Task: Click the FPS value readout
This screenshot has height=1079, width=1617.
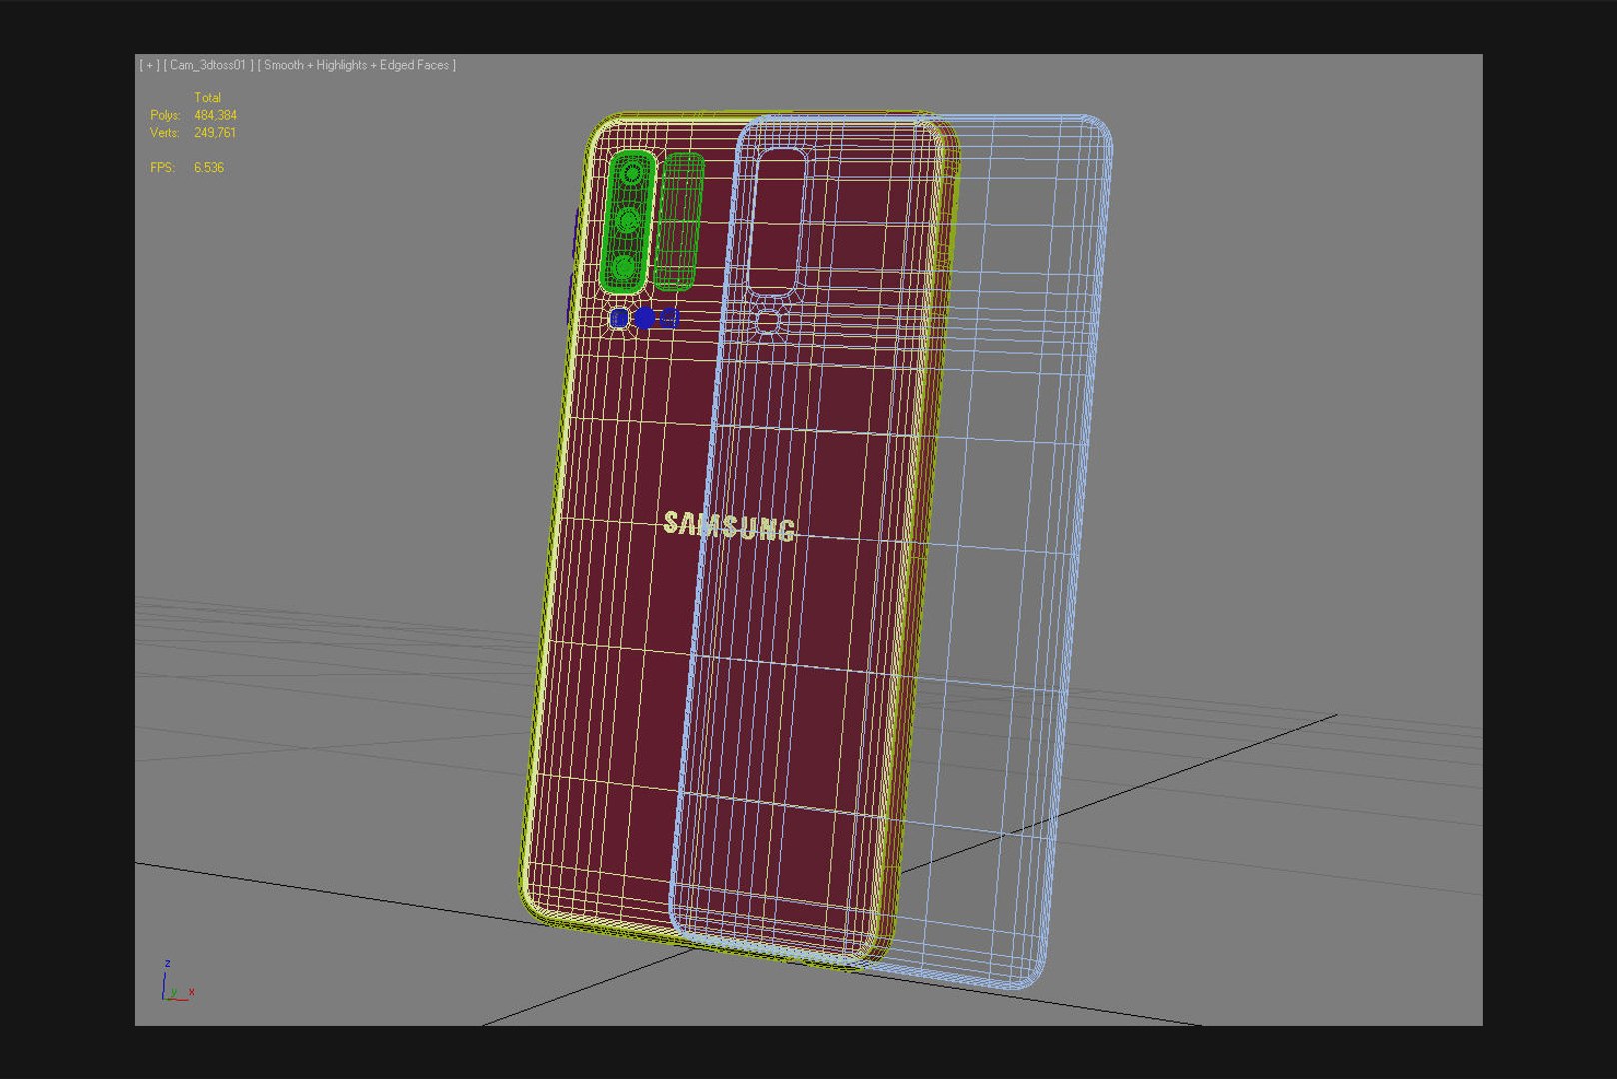Action: pos(209,167)
